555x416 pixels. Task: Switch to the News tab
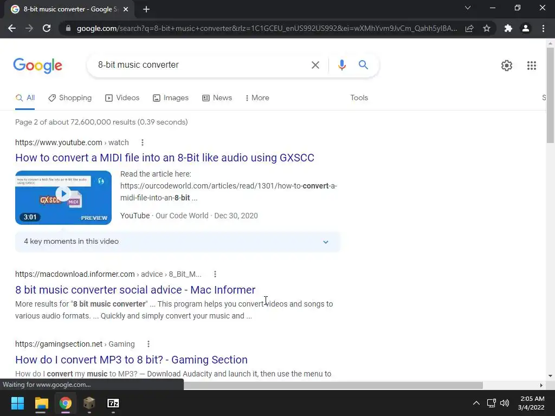click(x=217, y=98)
